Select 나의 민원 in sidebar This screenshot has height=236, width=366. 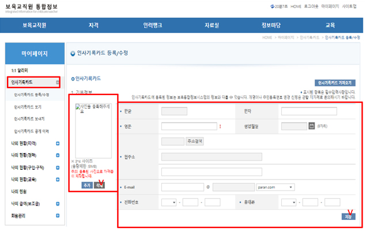[18, 192]
